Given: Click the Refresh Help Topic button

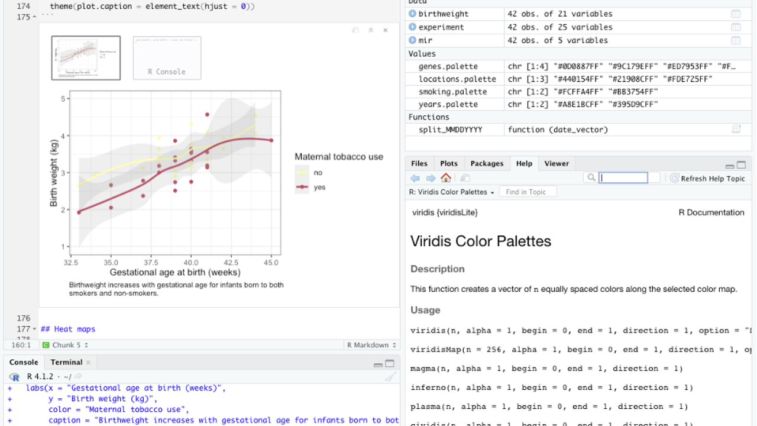Looking at the screenshot, I should pyautogui.click(x=707, y=178).
